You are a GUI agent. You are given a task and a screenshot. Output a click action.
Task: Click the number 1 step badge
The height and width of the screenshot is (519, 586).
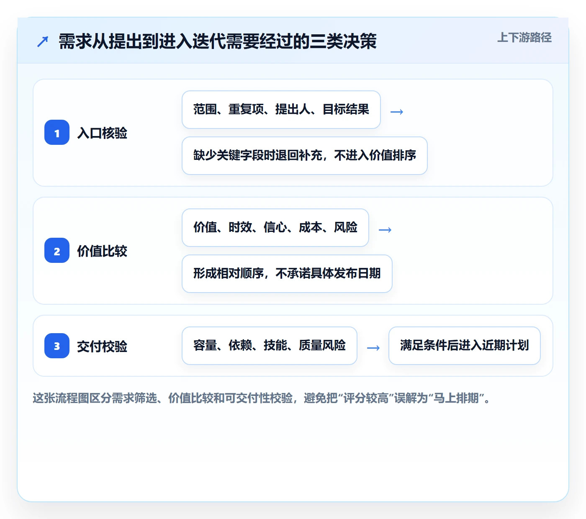click(x=57, y=132)
